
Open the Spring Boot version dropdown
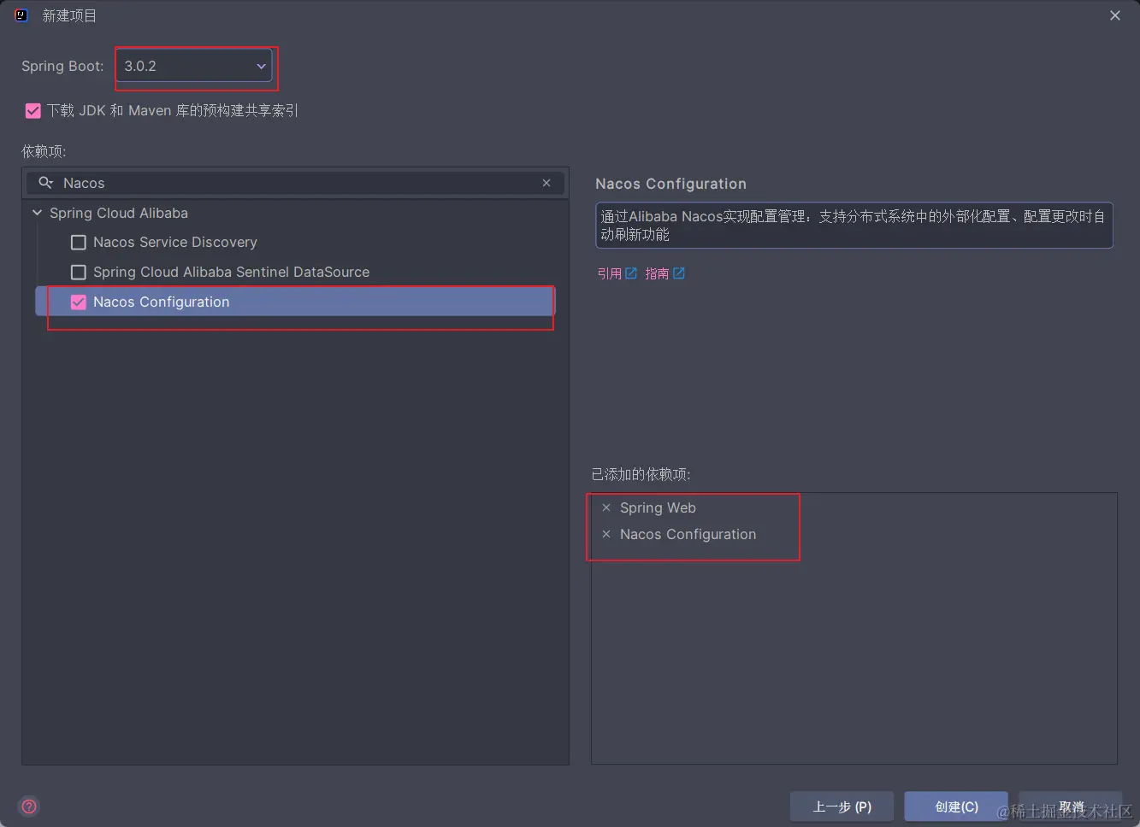point(194,66)
